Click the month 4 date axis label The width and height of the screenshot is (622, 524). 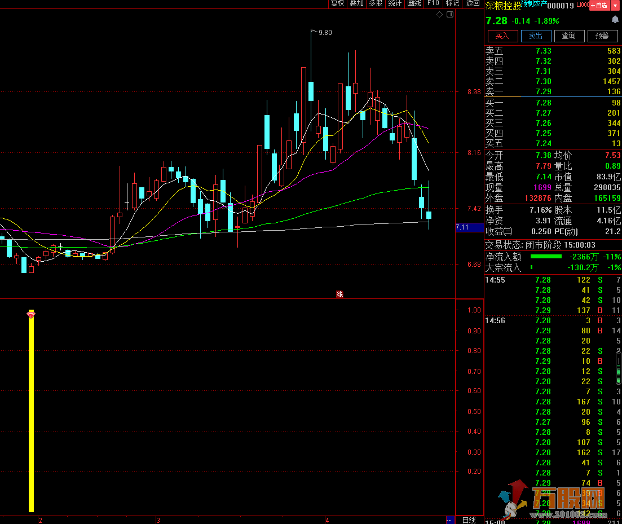coord(327,521)
